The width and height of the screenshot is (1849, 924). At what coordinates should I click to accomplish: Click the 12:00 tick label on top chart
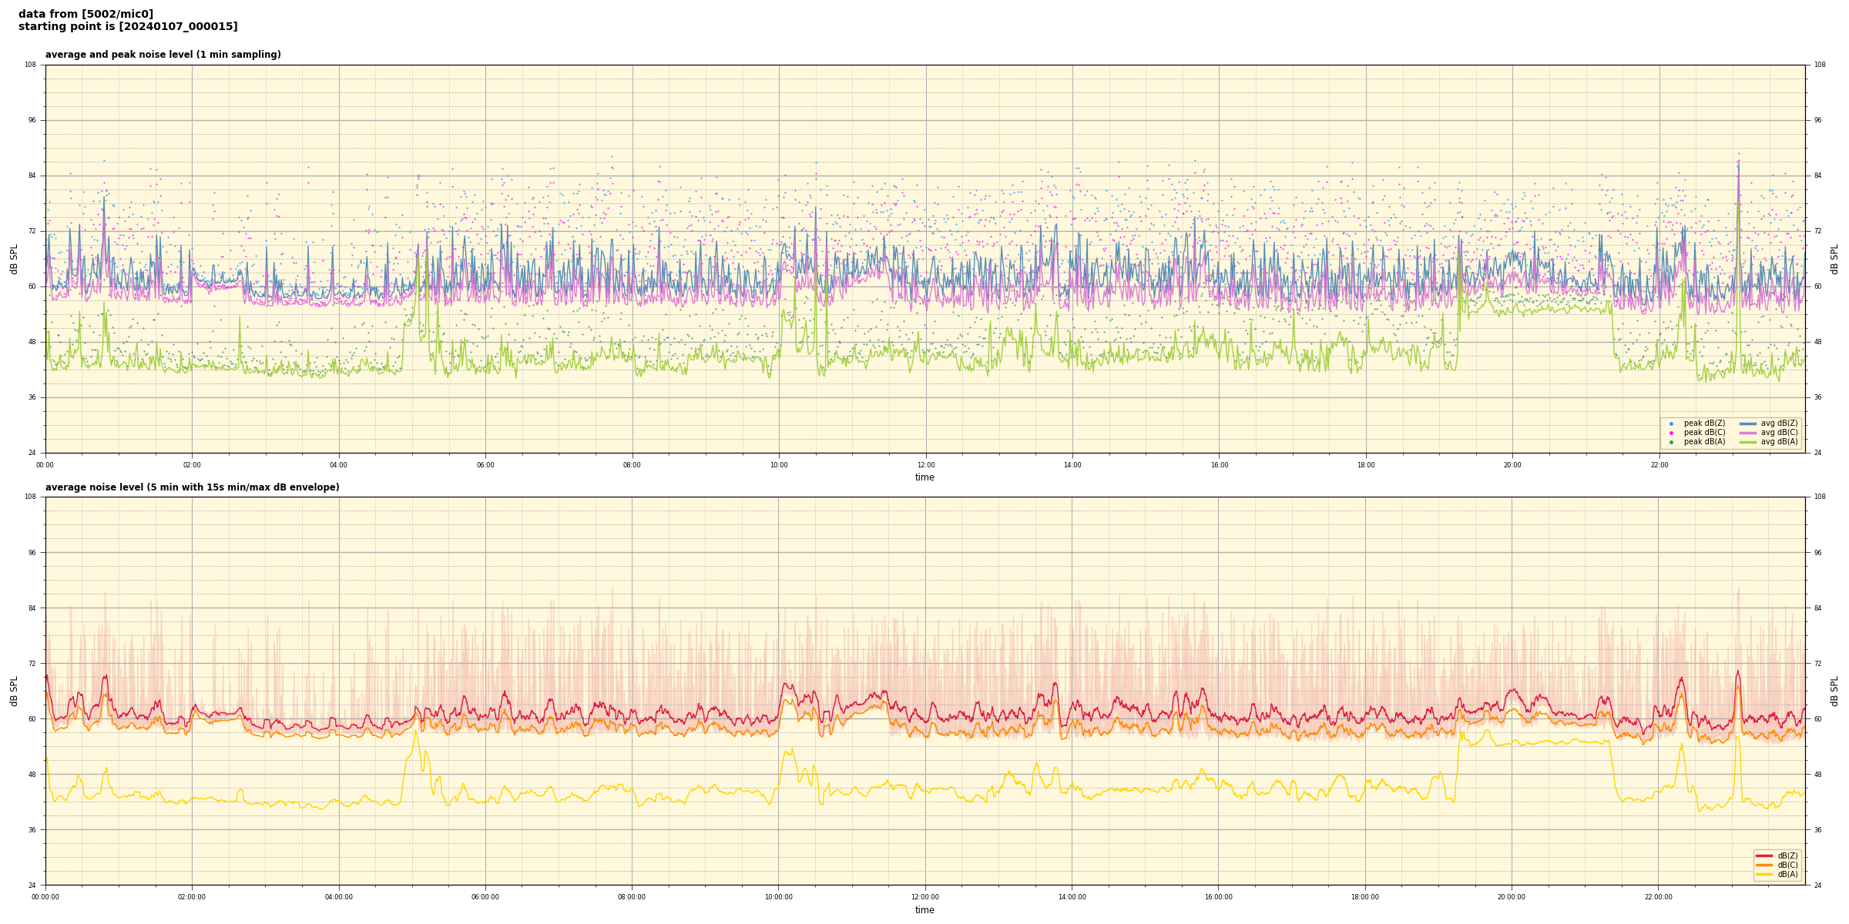[x=925, y=465]
